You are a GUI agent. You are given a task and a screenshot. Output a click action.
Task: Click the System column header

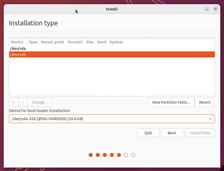[116, 42]
